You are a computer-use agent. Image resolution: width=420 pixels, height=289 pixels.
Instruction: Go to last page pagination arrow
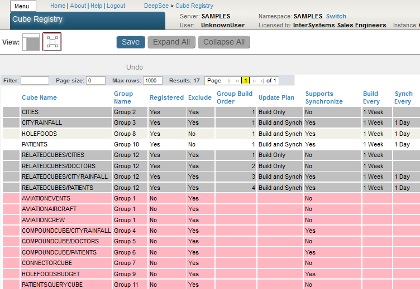tap(261, 81)
